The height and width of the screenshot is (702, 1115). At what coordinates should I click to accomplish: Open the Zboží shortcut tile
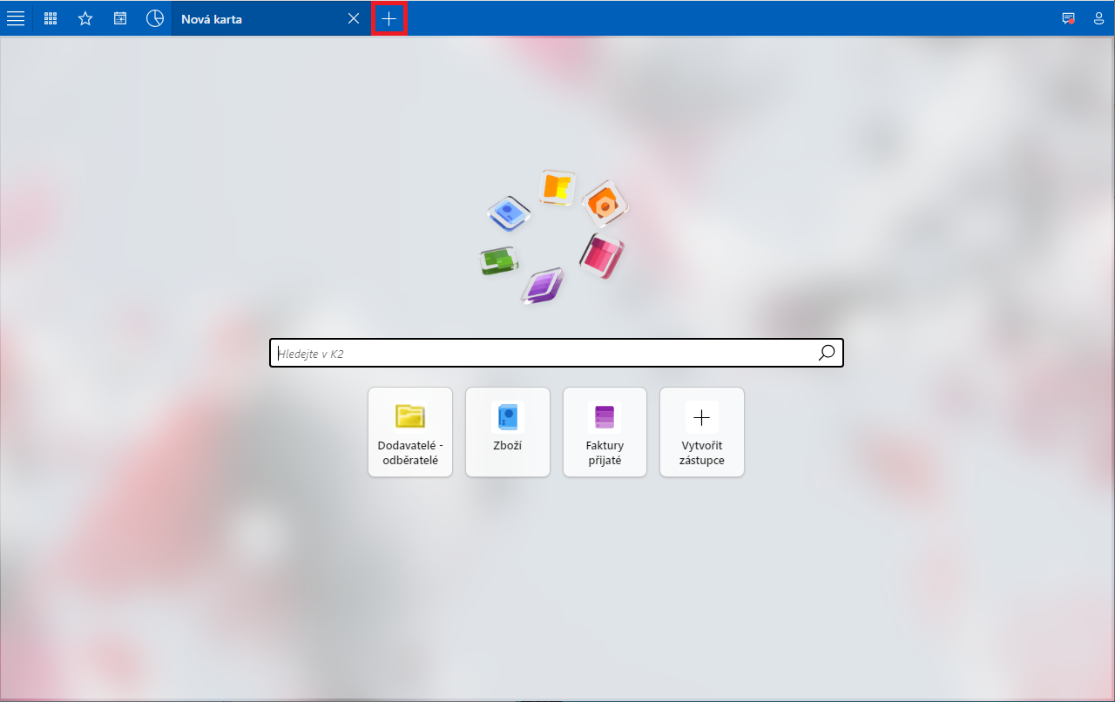(508, 432)
